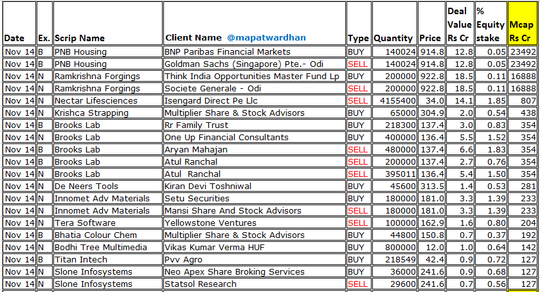Select Think India Opportunities Master Fund Lp
The width and height of the screenshot is (540, 292).
click(255, 76)
